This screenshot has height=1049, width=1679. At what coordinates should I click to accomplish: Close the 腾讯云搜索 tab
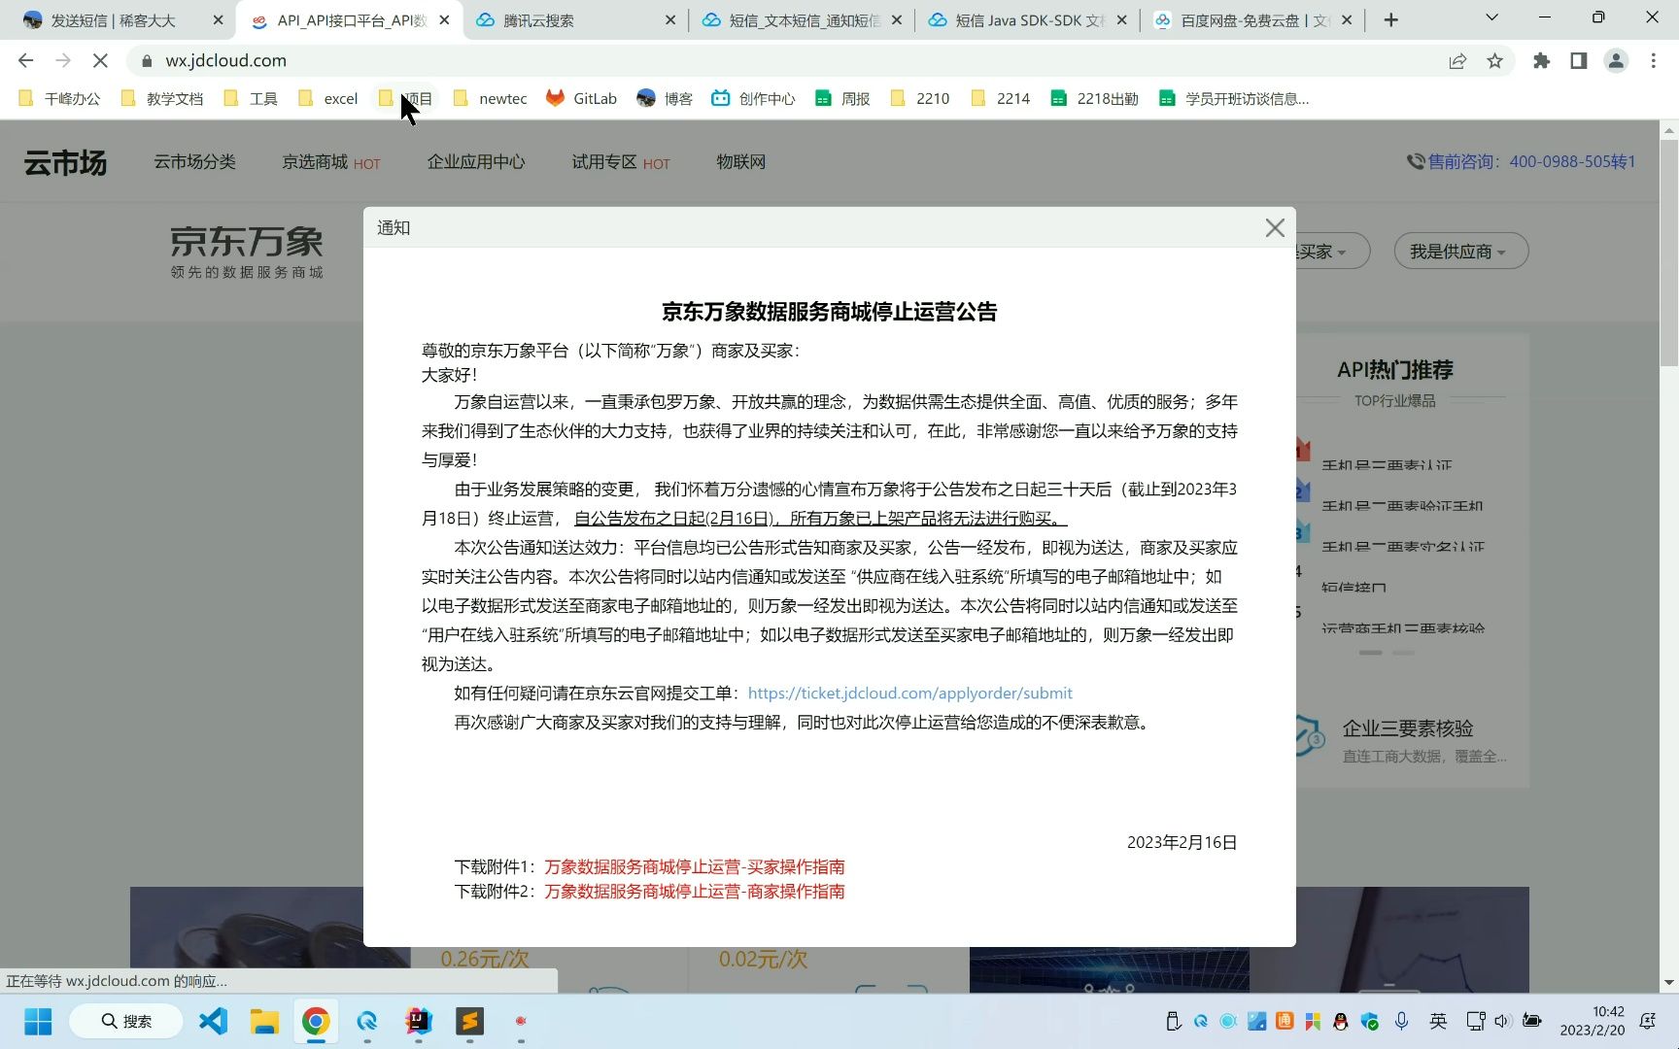pos(669,20)
